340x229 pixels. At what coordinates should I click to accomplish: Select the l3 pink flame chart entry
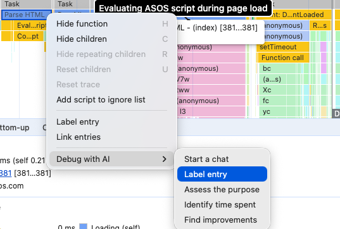pos(211,111)
